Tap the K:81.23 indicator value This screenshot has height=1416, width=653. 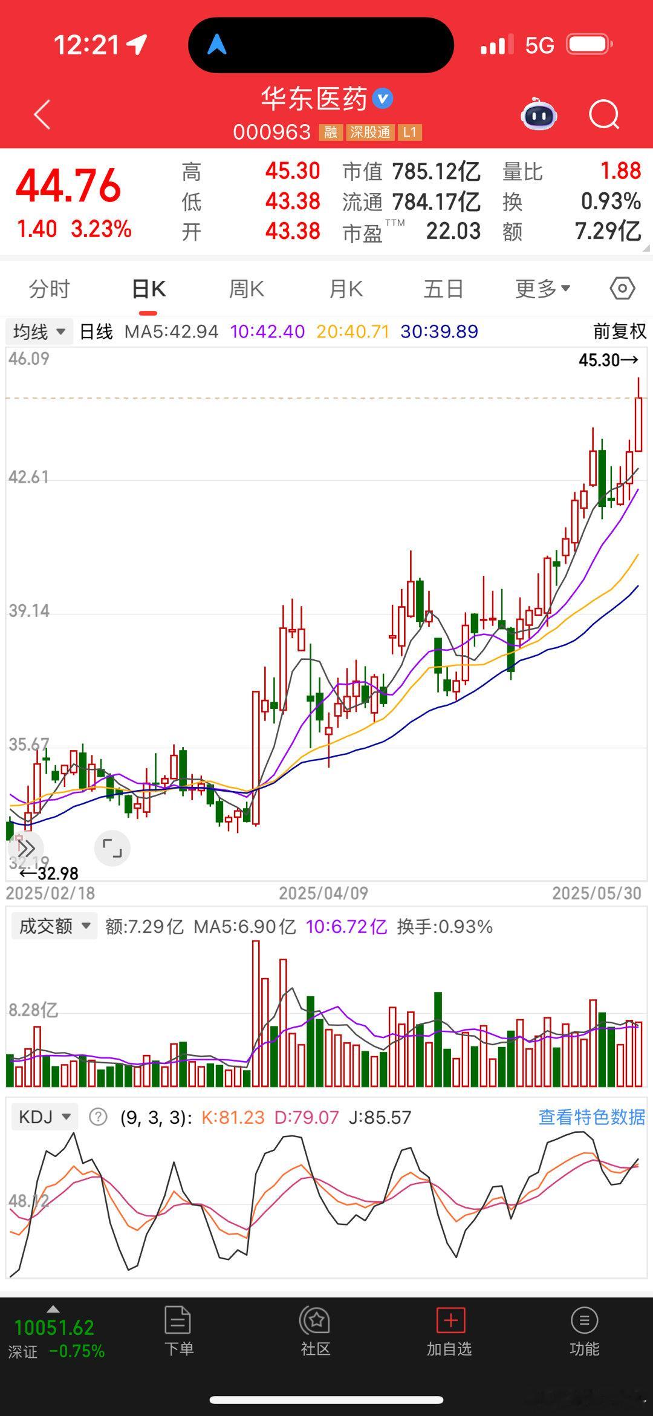tap(233, 1117)
